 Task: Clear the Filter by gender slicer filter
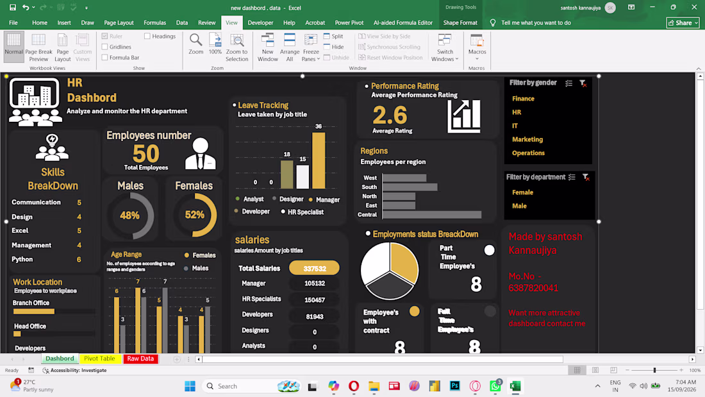click(583, 83)
